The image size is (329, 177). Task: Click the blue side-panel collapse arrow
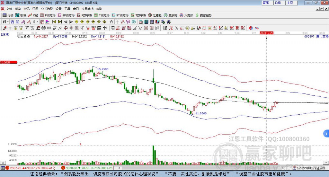tap(326, 134)
